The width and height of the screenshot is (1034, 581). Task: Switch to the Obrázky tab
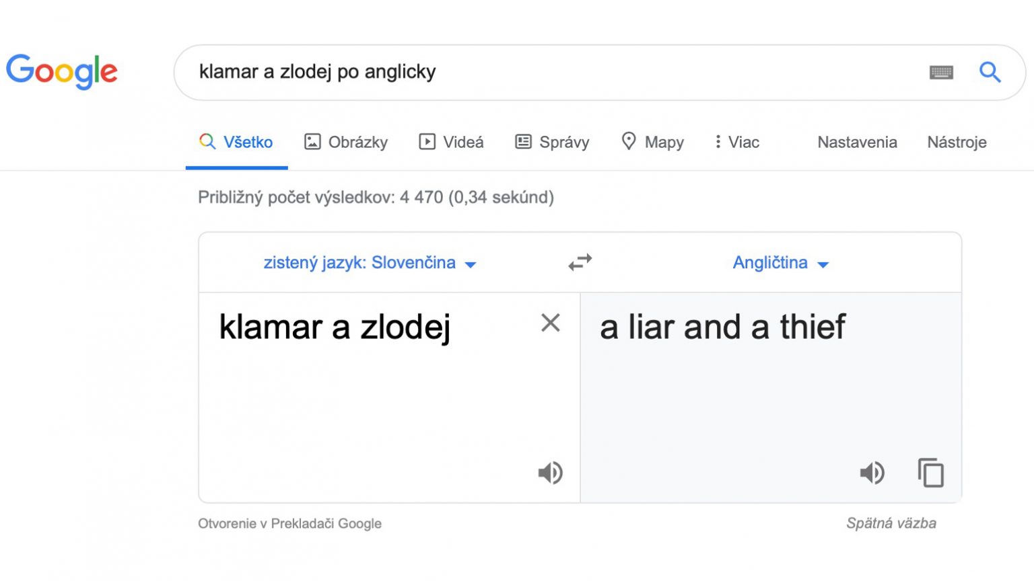[x=346, y=142]
